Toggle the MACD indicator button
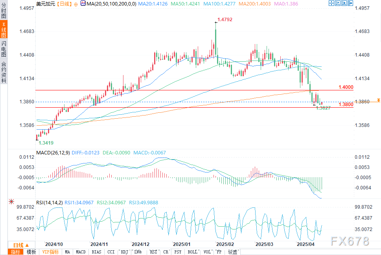 click(x=81, y=252)
